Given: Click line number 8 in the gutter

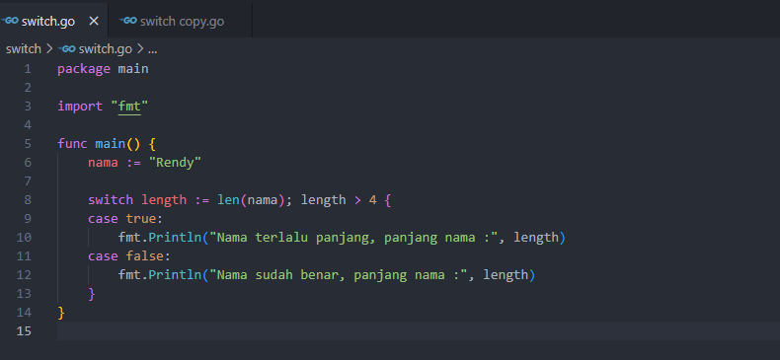Looking at the screenshot, I should pyautogui.click(x=27, y=200).
